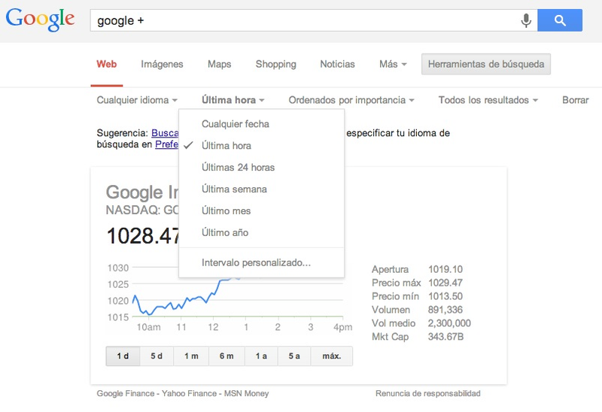
Task: Open Yahoo Finance link
Action: click(189, 394)
